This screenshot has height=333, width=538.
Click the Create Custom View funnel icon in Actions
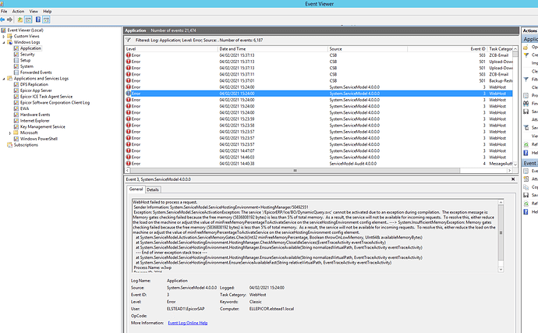click(x=526, y=55)
